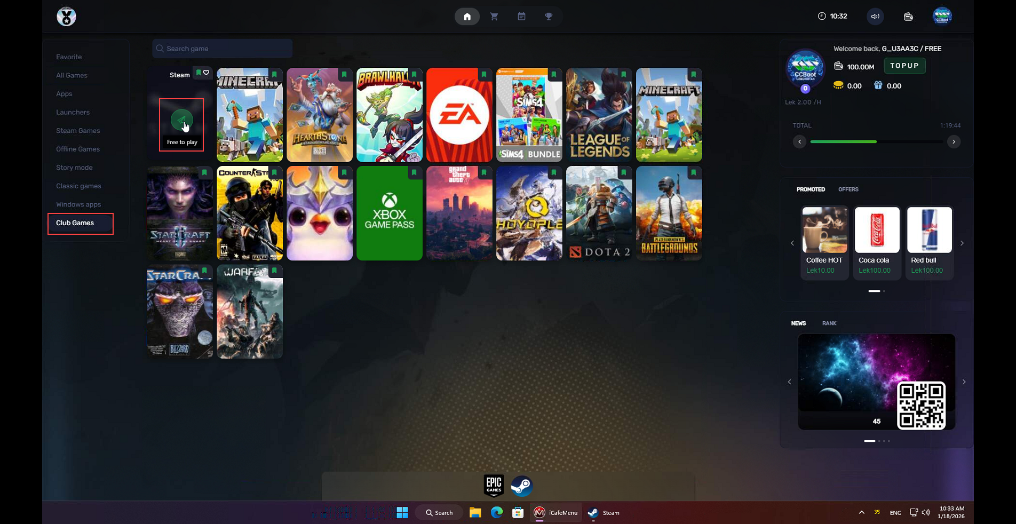The height and width of the screenshot is (524, 1016).
Task: Open the trophy rankings icon
Action: [549, 17]
